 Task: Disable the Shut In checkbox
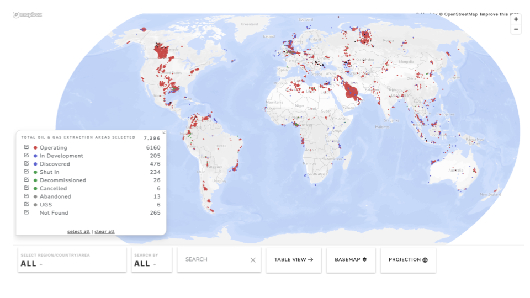pos(26,172)
